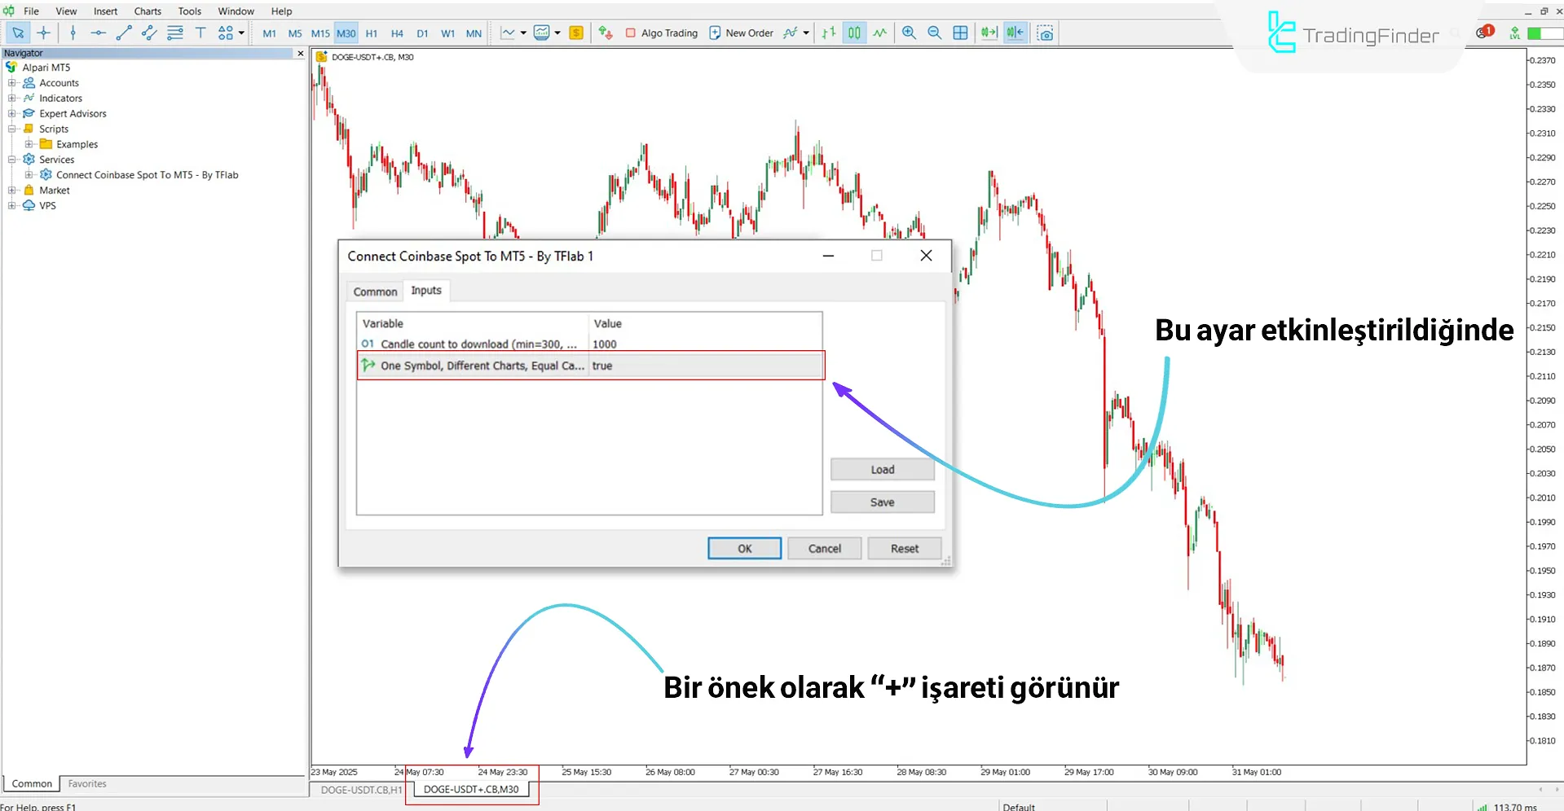Click the Load button for inputs
The image size is (1564, 811).
coord(882,469)
